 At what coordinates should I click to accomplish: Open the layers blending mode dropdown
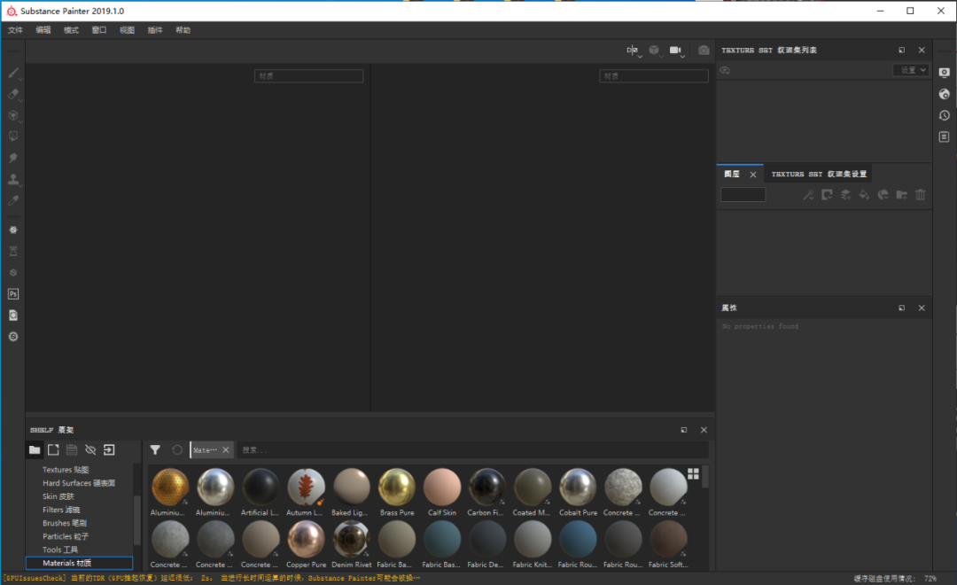coord(743,195)
